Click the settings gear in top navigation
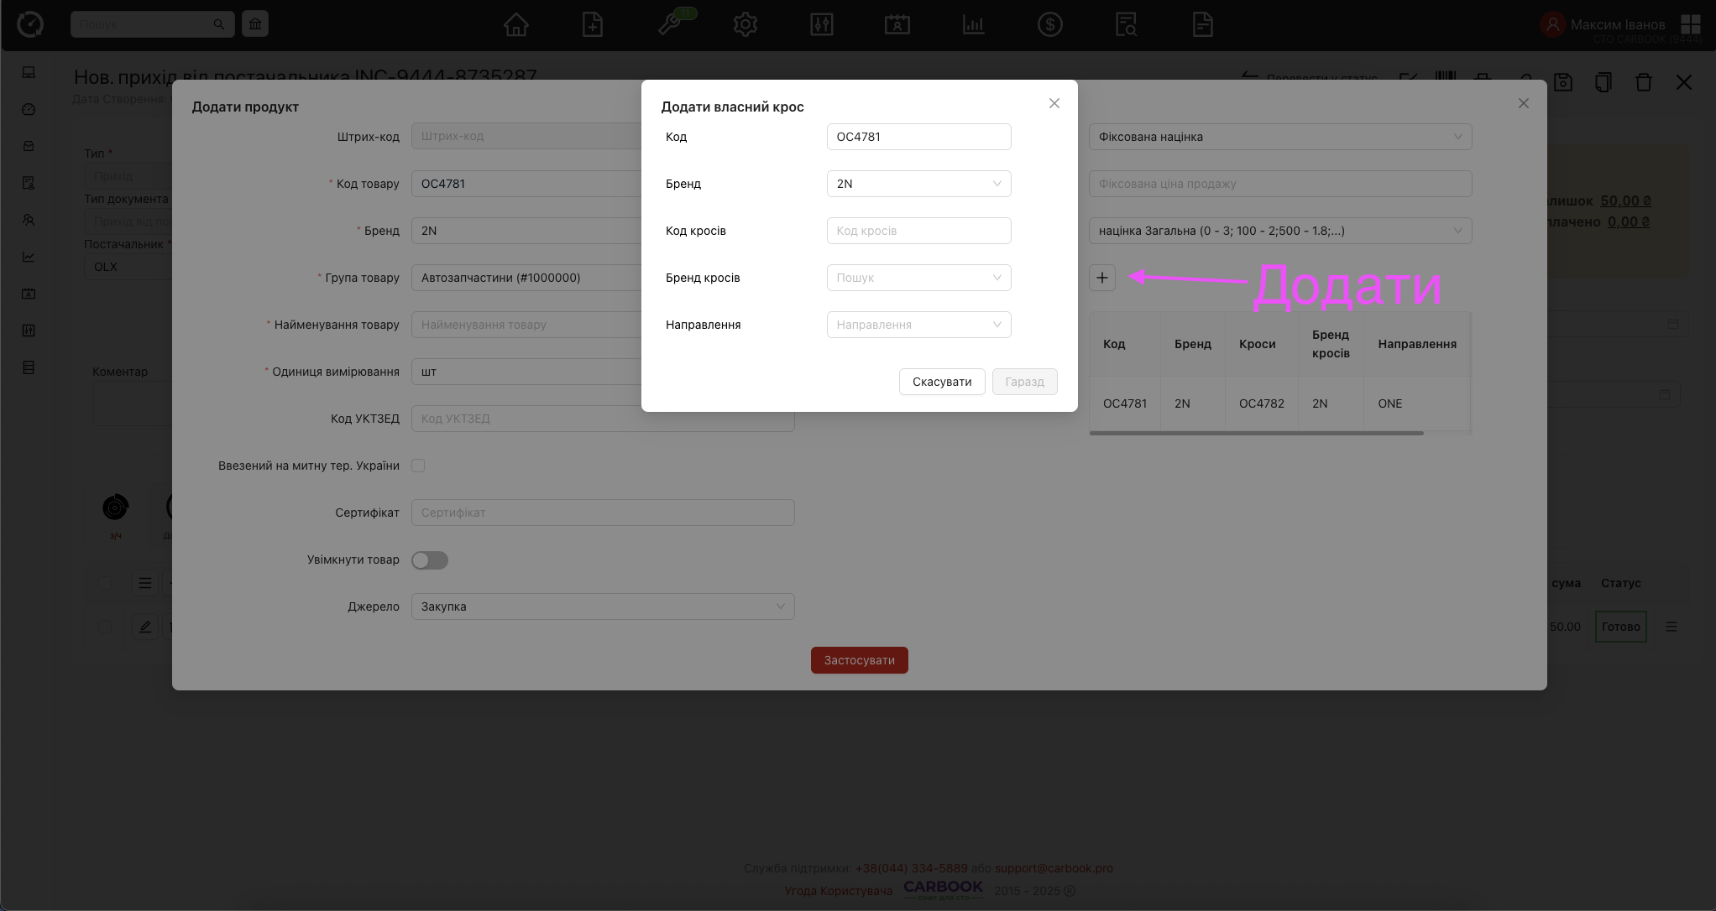Viewport: 1716px width, 911px height. 745,24
